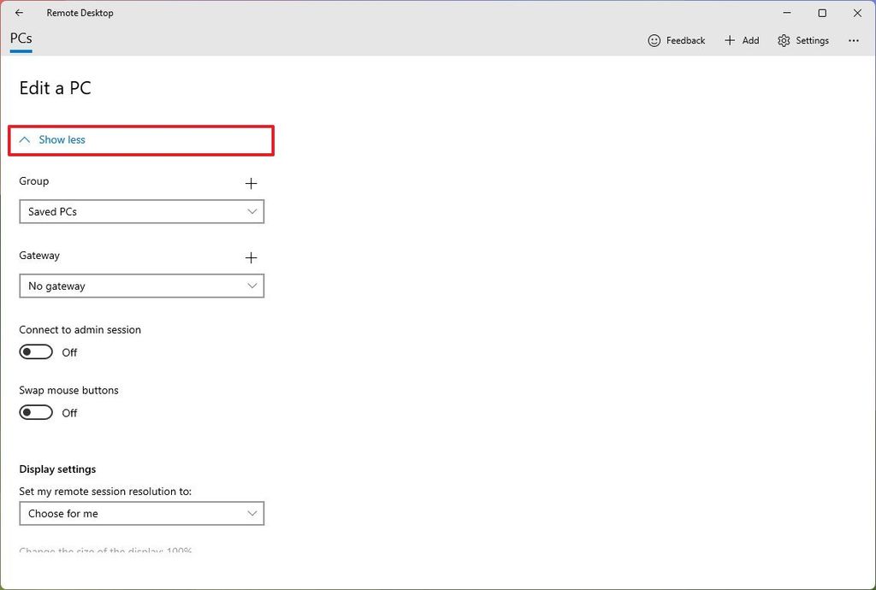The height and width of the screenshot is (590, 876).
Task: Turn on Swap mouse buttons
Action: point(35,412)
